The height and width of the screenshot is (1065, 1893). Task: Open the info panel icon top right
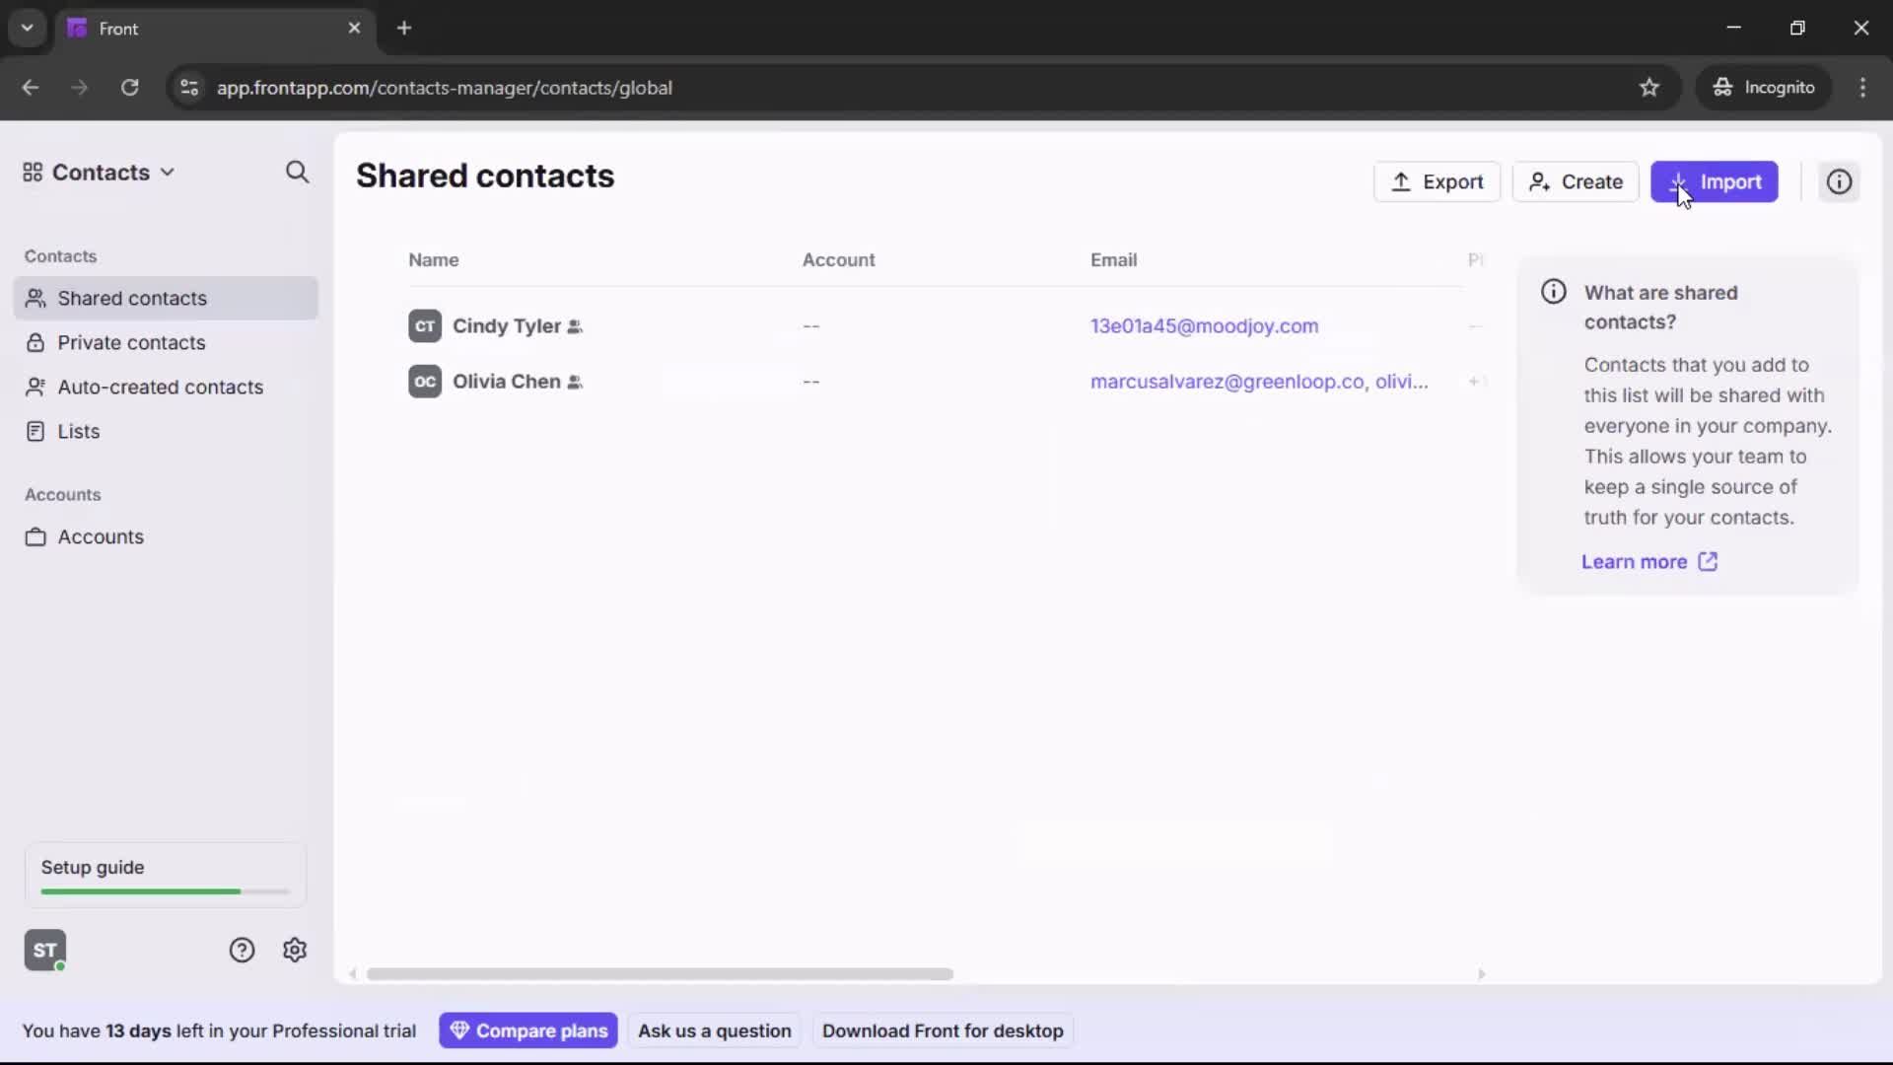point(1840,181)
